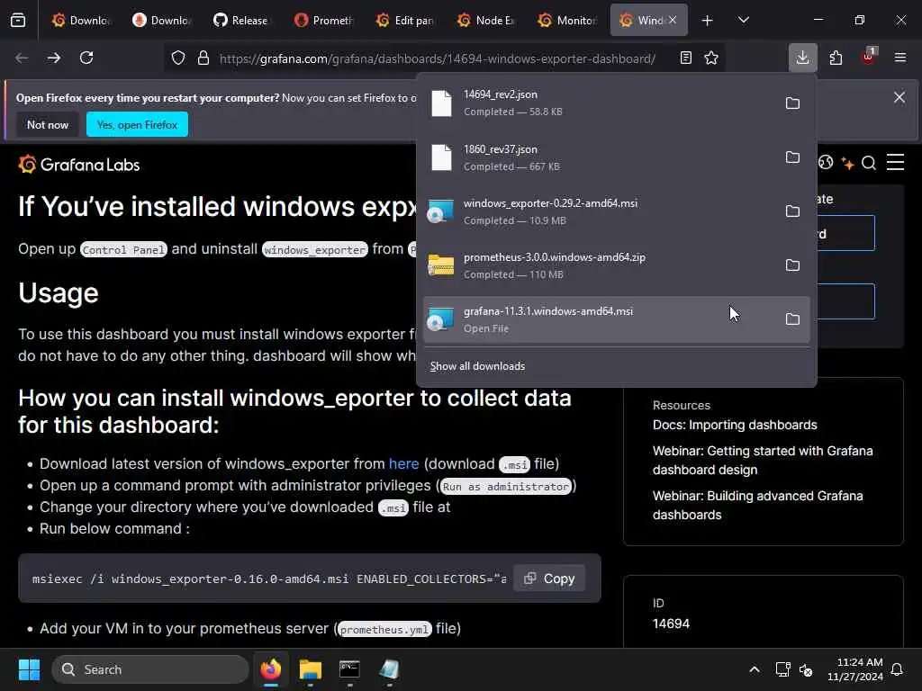The width and height of the screenshot is (922, 691).
Task: Switch to the Releases GitHub tab
Action: tap(243, 21)
